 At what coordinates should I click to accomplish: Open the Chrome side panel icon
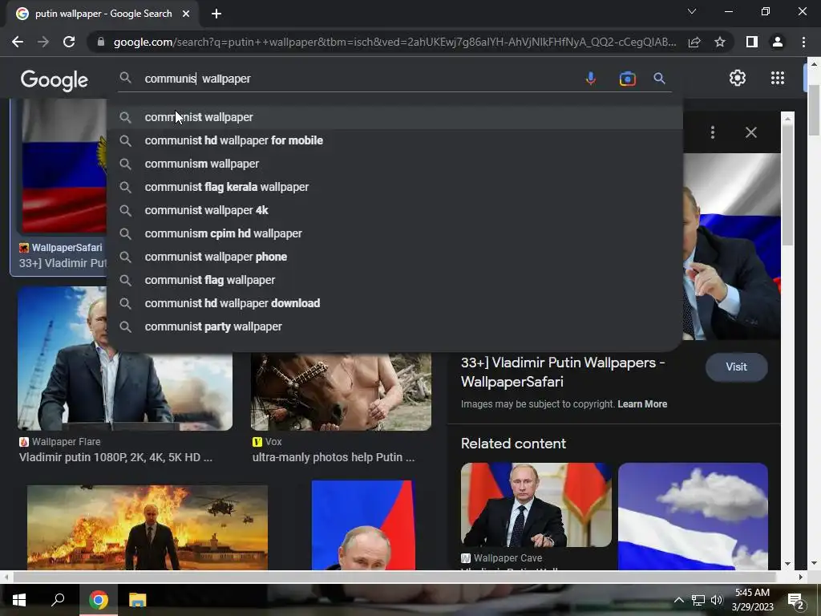coord(752,42)
